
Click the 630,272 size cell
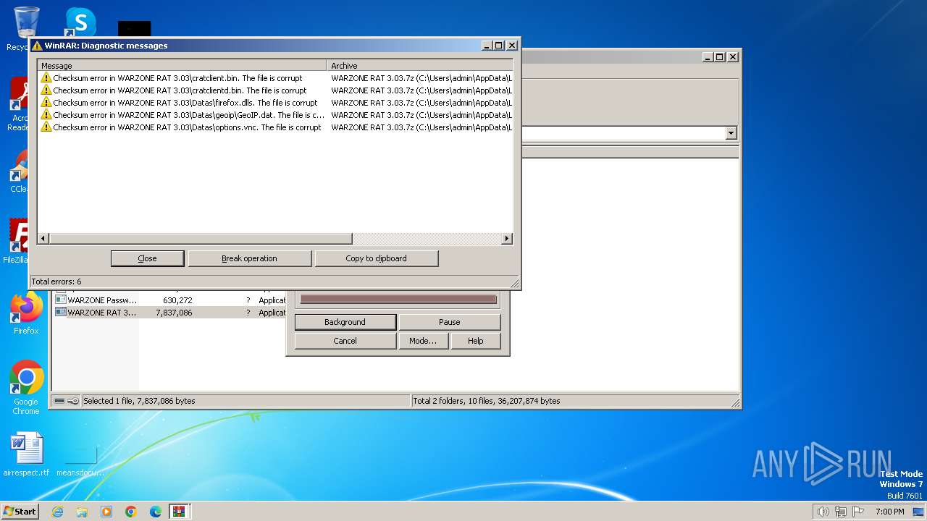click(x=177, y=300)
